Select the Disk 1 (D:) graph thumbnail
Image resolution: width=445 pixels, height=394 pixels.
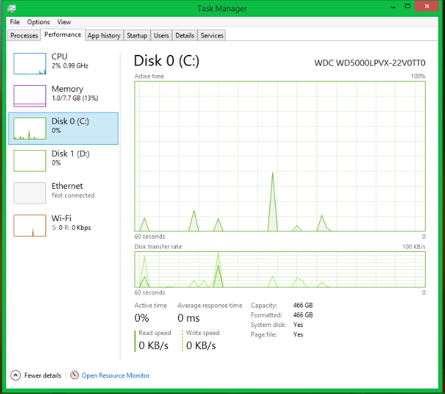pos(30,161)
